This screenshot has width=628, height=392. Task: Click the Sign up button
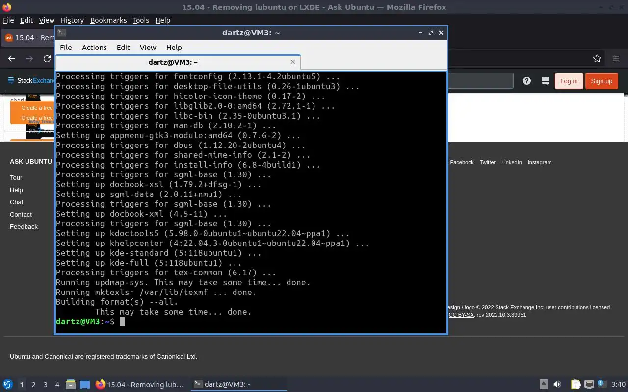(x=602, y=81)
